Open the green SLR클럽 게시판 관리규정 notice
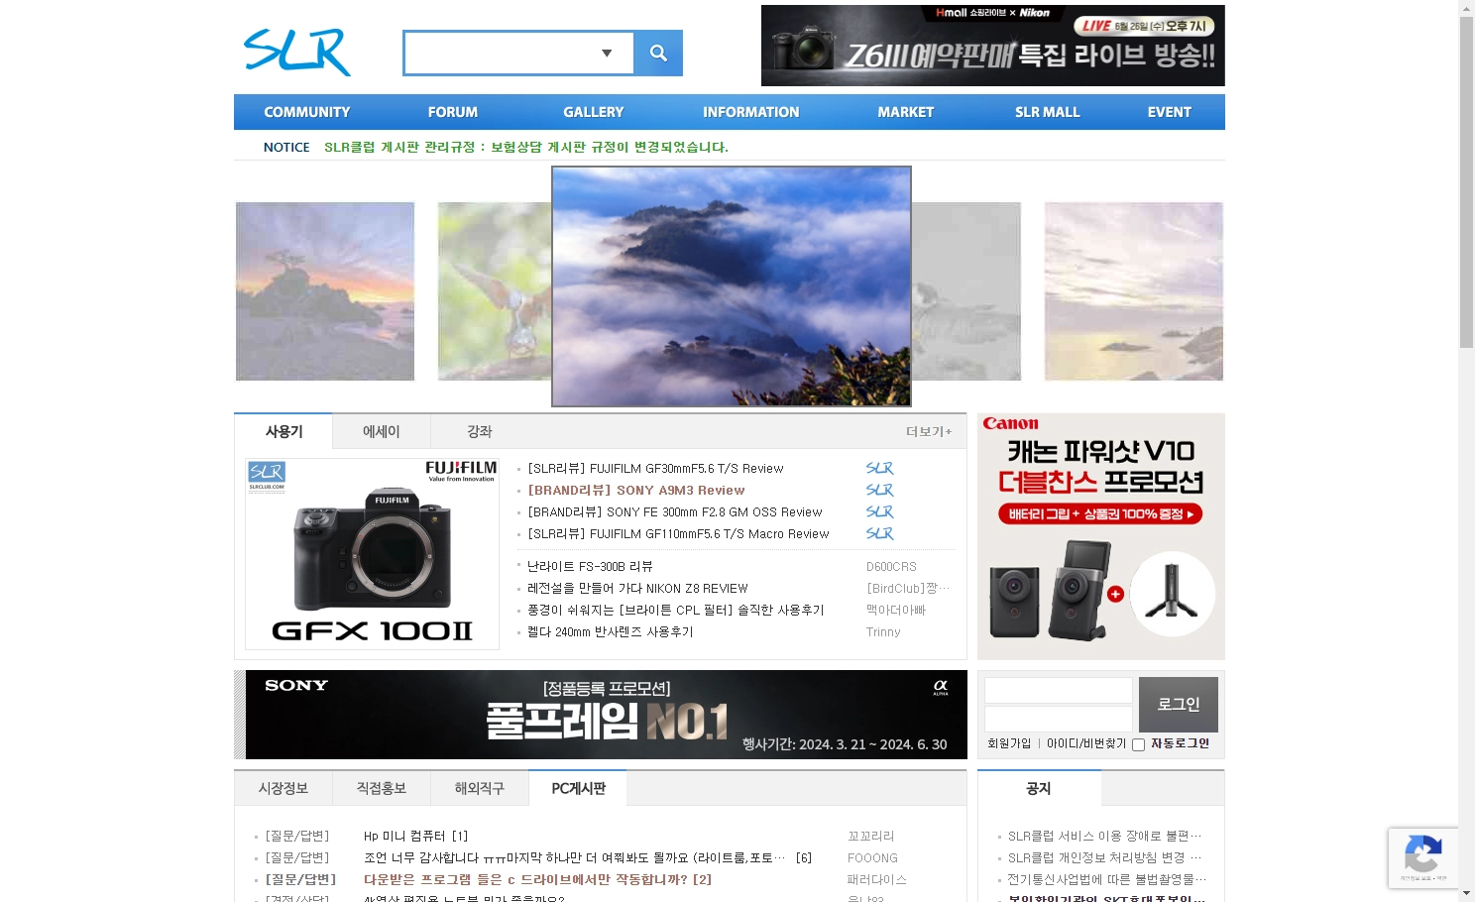 click(x=526, y=147)
